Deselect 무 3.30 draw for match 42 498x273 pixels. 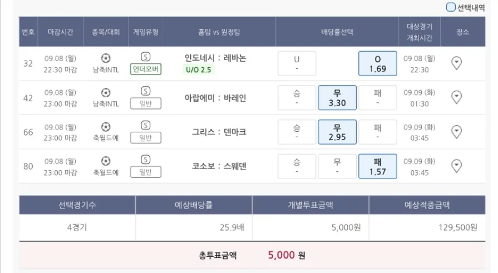[x=337, y=98]
